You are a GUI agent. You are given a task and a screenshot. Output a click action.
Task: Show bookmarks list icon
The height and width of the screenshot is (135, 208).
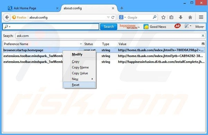[x=171, y=17]
